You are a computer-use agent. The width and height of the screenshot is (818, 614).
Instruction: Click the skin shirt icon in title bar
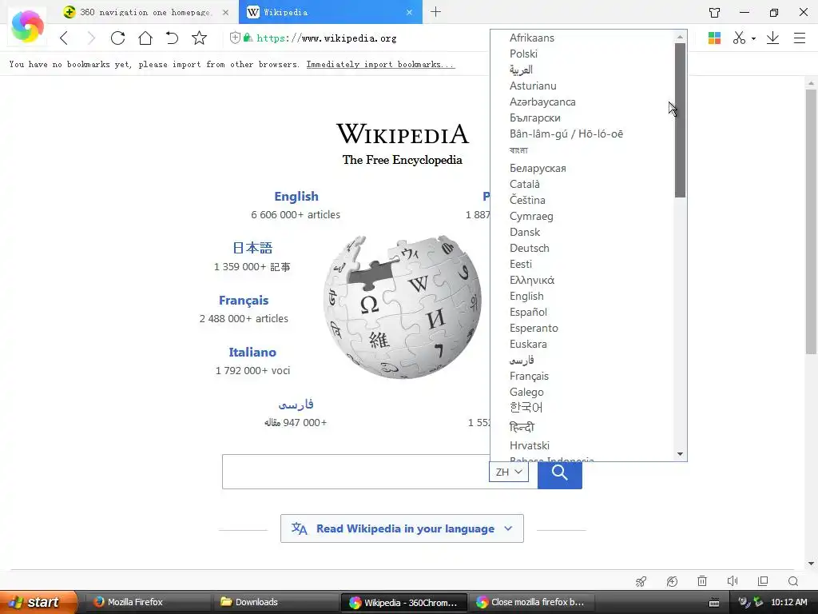click(714, 12)
